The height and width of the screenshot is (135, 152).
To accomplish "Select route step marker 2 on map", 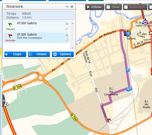I will [128, 70].
